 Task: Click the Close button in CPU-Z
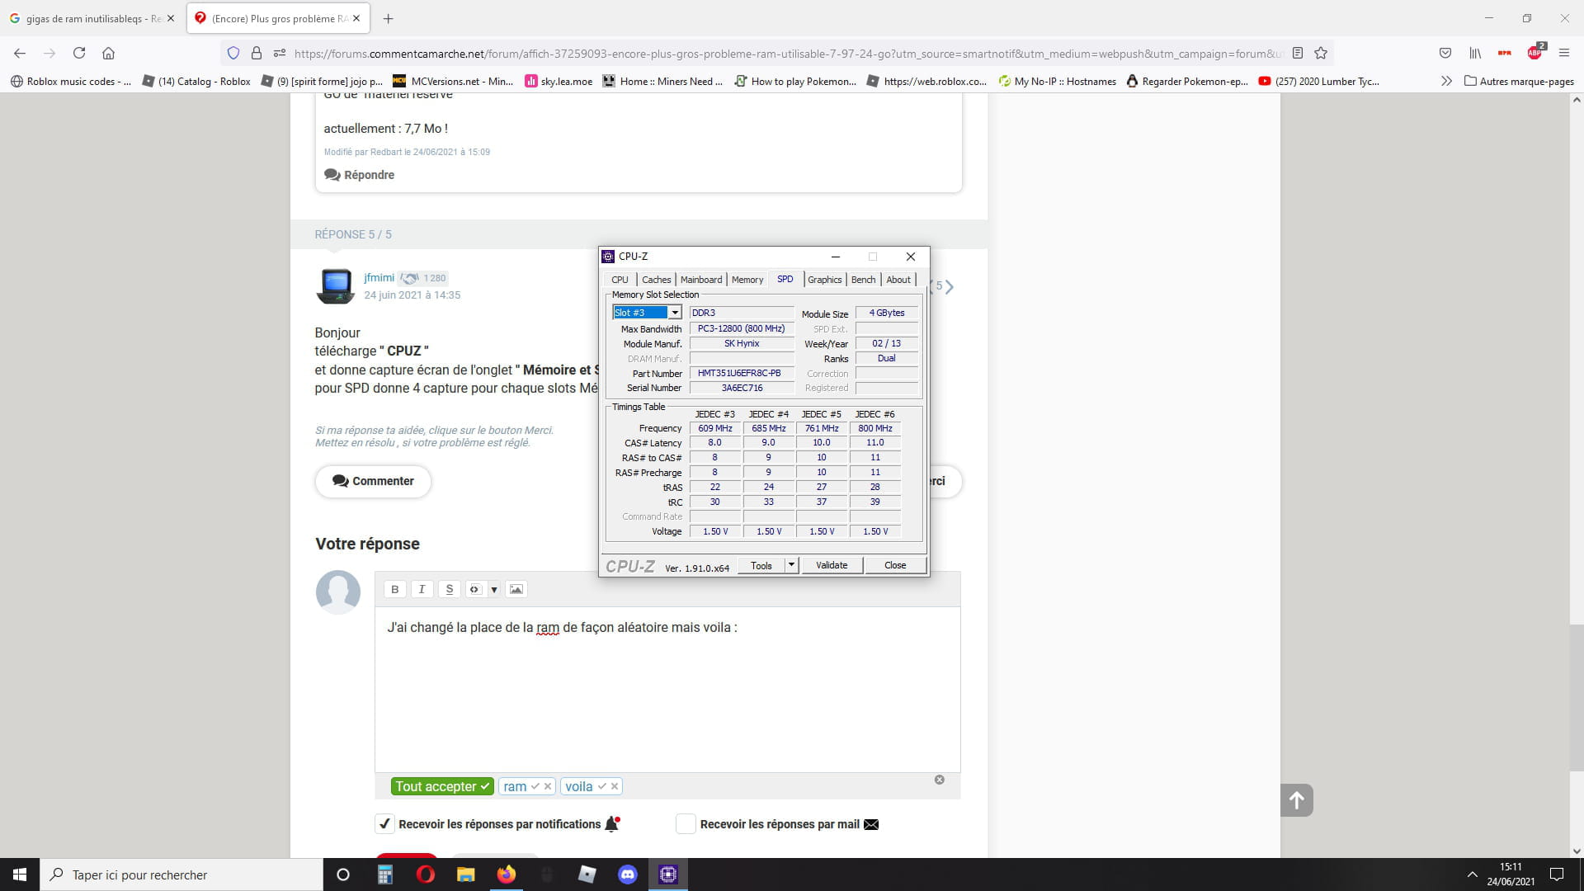tap(895, 565)
